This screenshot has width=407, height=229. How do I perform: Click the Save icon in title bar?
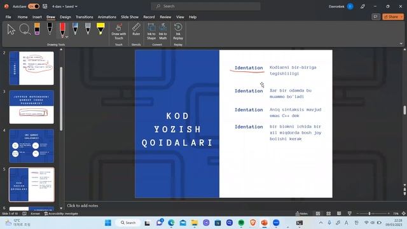[45, 6]
